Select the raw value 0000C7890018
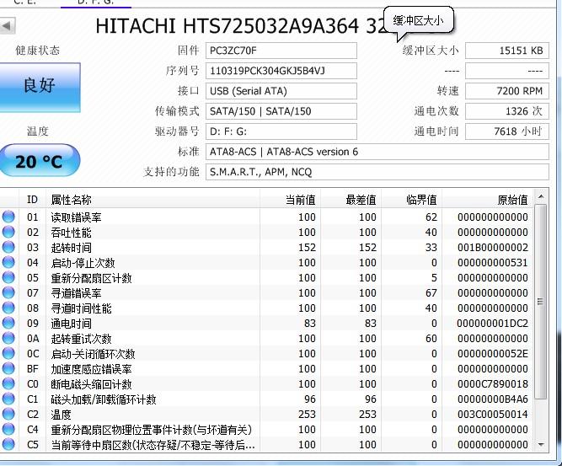Image resolution: width=562 pixels, height=466 pixels. coord(493,384)
